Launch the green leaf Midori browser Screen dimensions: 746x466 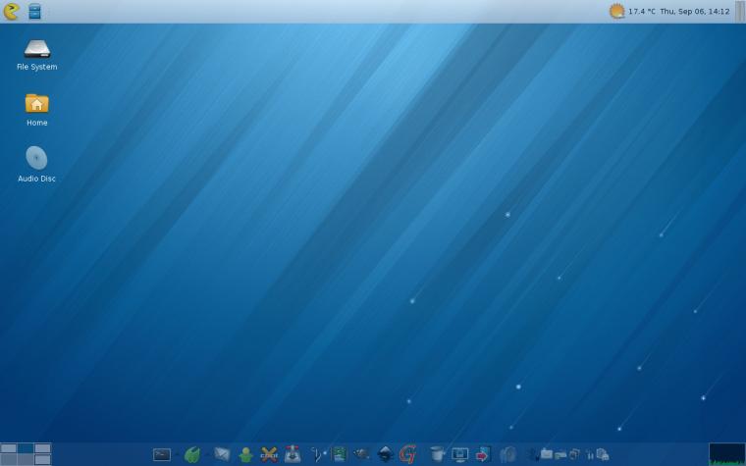(192, 454)
